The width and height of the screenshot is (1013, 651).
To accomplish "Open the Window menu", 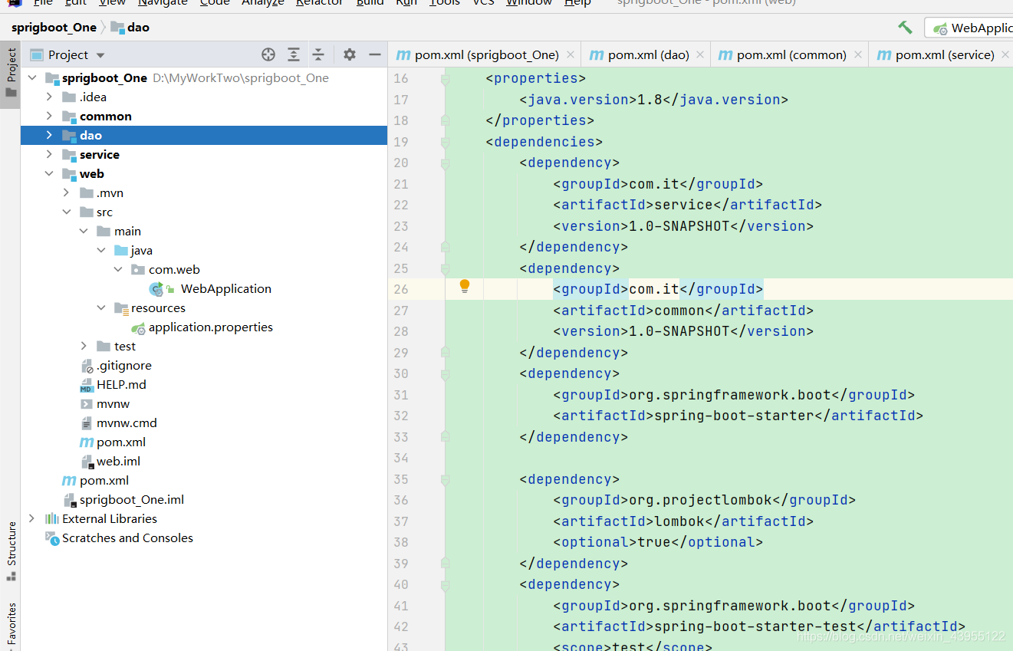I will tap(529, 3).
